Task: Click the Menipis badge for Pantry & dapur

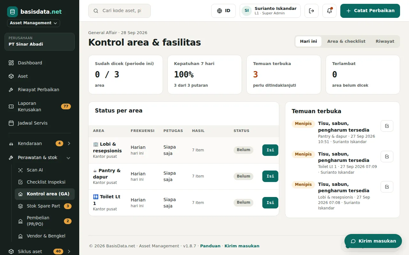Action: pyautogui.click(x=303, y=124)
